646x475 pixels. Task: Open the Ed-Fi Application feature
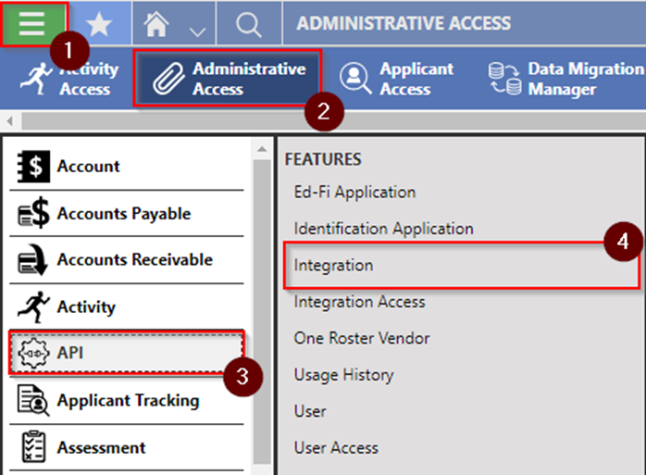point(354,193)
